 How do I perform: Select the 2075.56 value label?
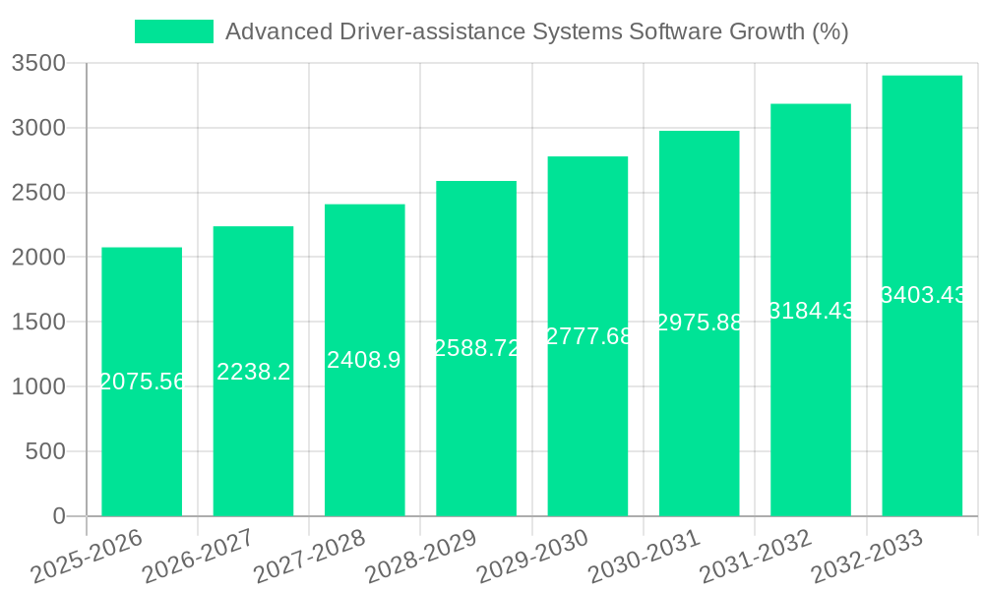tap(141, 380)
